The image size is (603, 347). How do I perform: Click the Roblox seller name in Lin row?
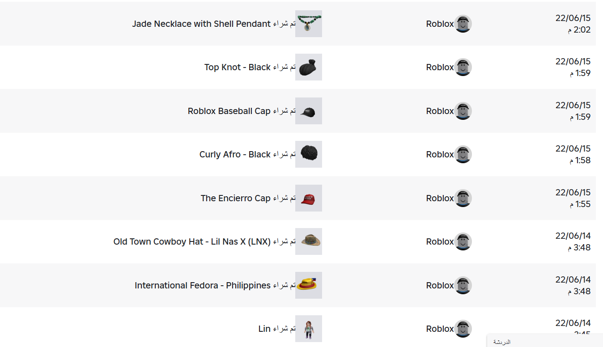(x=440, y=329)
